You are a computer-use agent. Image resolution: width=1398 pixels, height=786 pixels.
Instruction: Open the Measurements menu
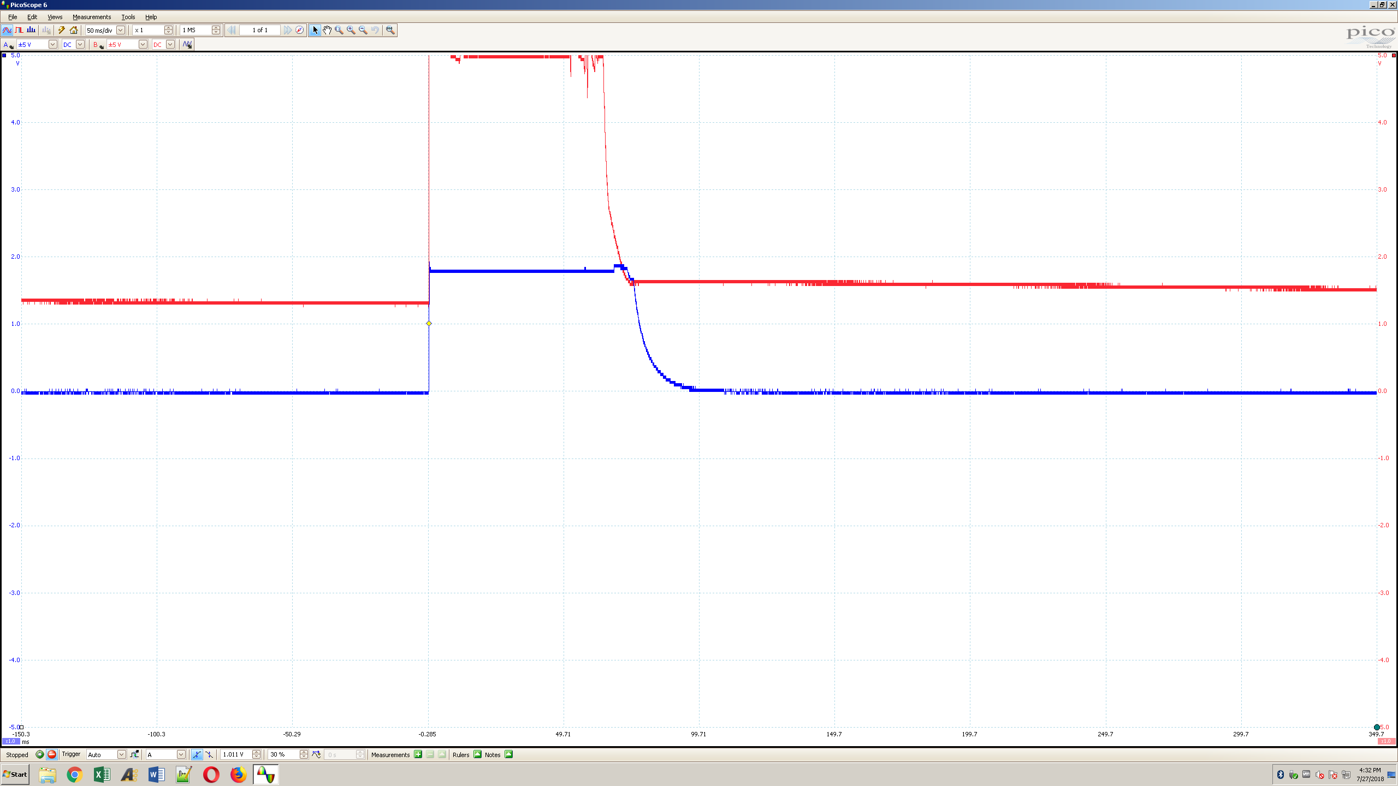tap(91, 17)
